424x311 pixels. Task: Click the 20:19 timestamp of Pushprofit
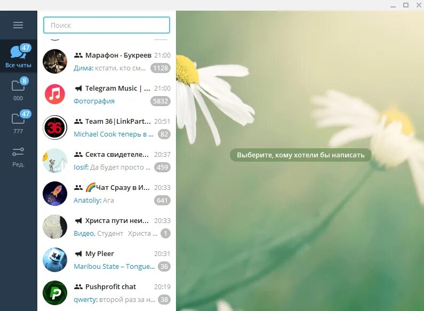click(x=162, y=286)
